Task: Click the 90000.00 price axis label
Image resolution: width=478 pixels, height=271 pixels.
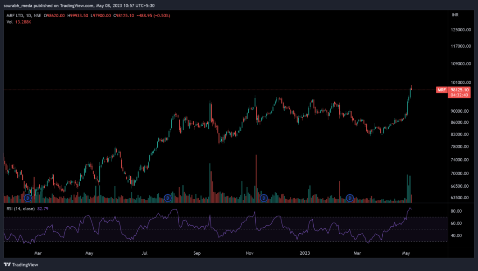Action: [x=460, y=111]
